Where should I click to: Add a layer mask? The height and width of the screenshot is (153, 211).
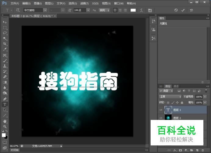click(x=181, y=150)
